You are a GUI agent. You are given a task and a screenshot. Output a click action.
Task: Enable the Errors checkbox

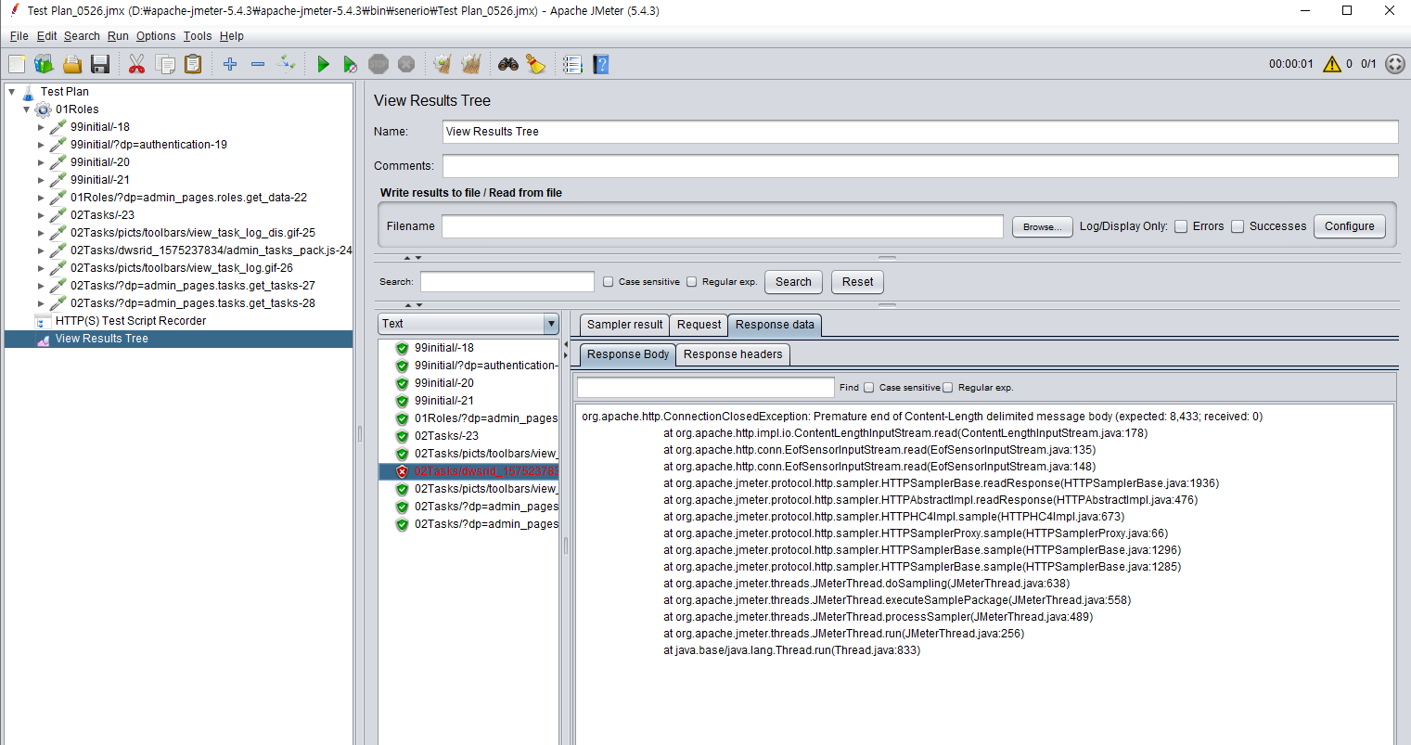click(x=1181, y=226)
